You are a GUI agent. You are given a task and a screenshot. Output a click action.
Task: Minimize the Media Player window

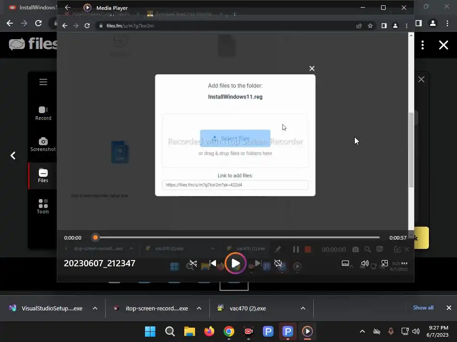pyautogui.click(x=363, y=8)
